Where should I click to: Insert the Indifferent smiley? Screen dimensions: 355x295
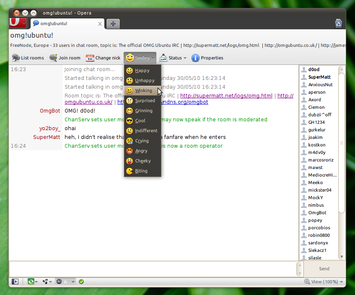[x=143, y=131]
